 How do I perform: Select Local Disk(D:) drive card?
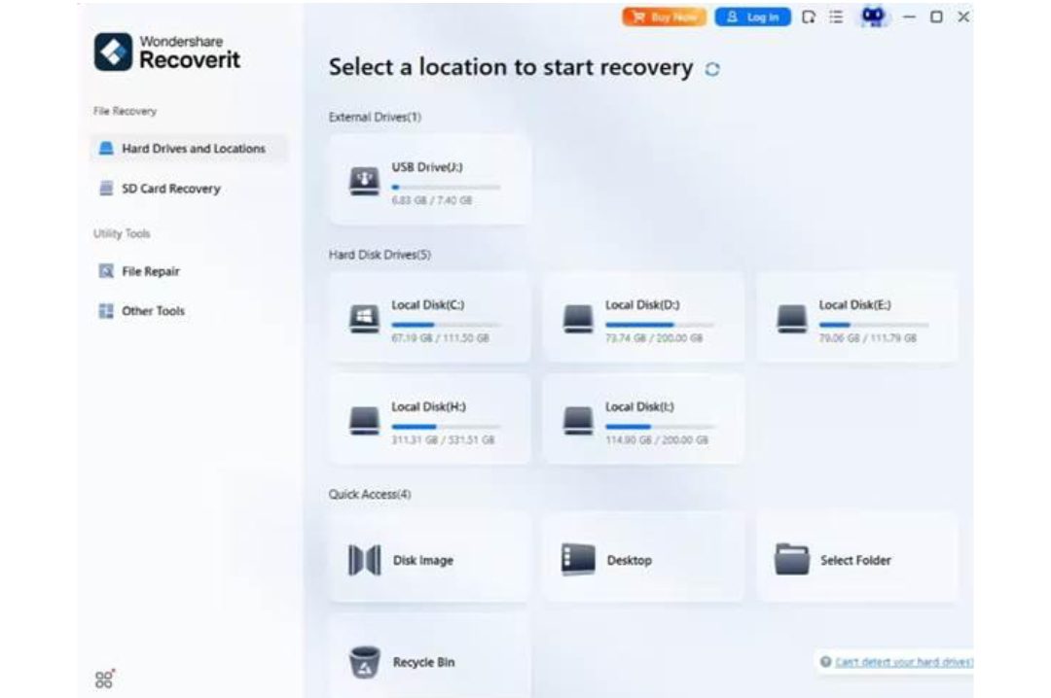(x=643, y=318)
